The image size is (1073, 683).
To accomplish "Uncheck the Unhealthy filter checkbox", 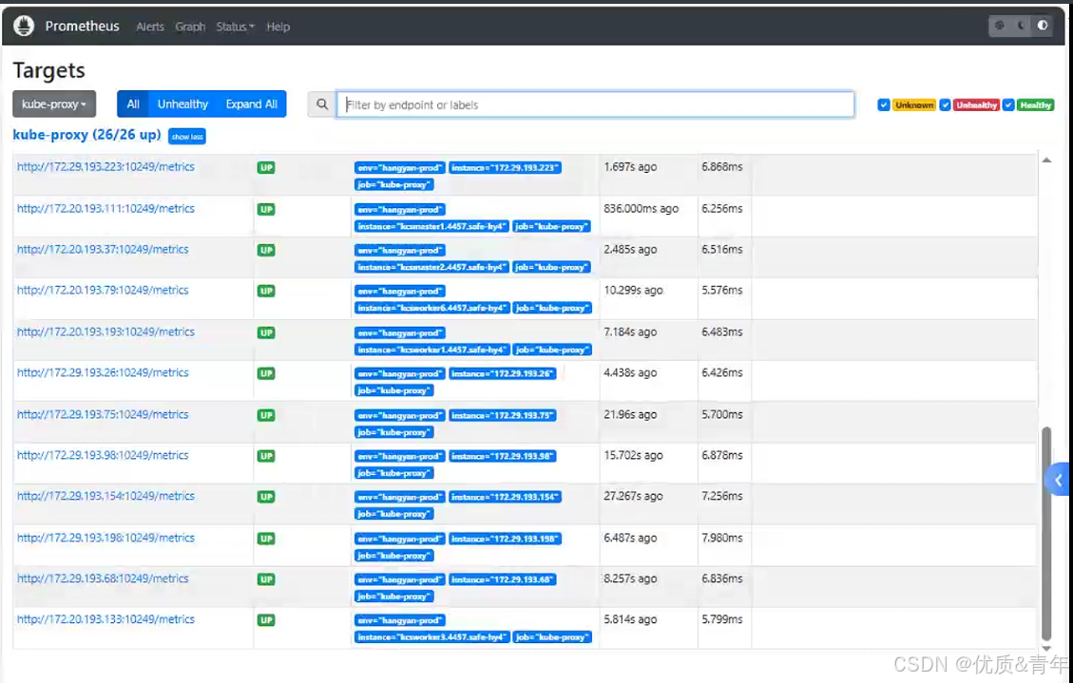I will pyautogui.click(x=945, y=104).
